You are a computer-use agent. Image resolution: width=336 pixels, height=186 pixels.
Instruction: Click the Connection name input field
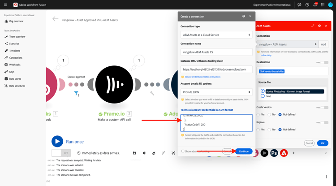(216, 52)
